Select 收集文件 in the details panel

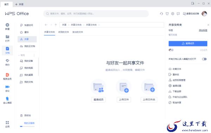point(175,69)
